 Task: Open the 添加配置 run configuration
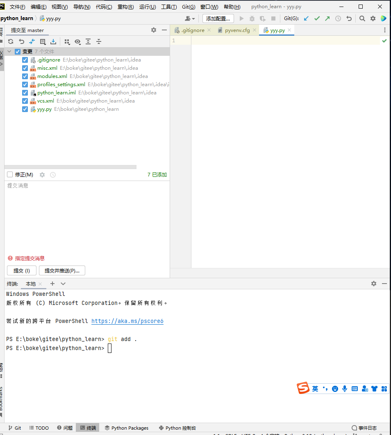(218, 18)
